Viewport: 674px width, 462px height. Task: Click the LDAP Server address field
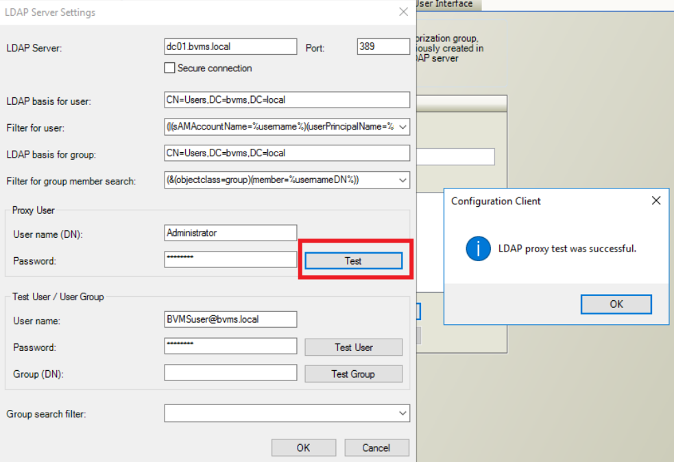click(230, 47)
